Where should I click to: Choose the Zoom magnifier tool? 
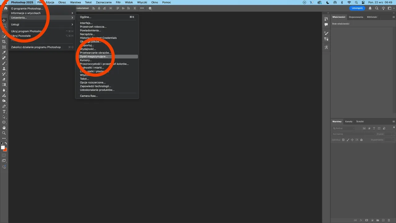pyautogui.click(x=4, y=133)
